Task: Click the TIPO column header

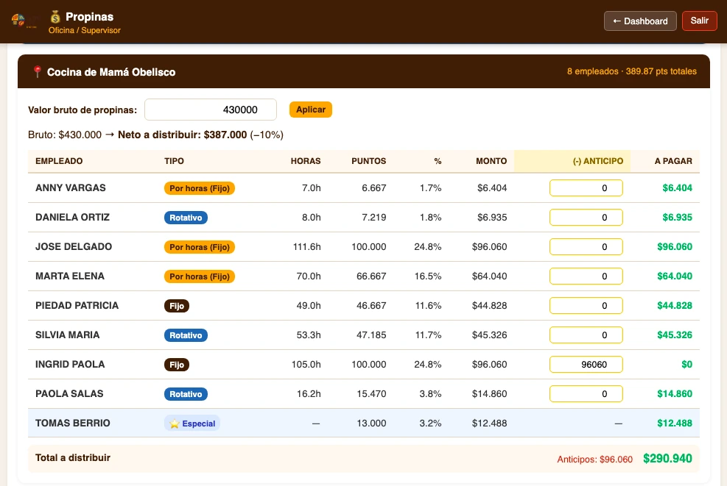Action: coord(174,161)
